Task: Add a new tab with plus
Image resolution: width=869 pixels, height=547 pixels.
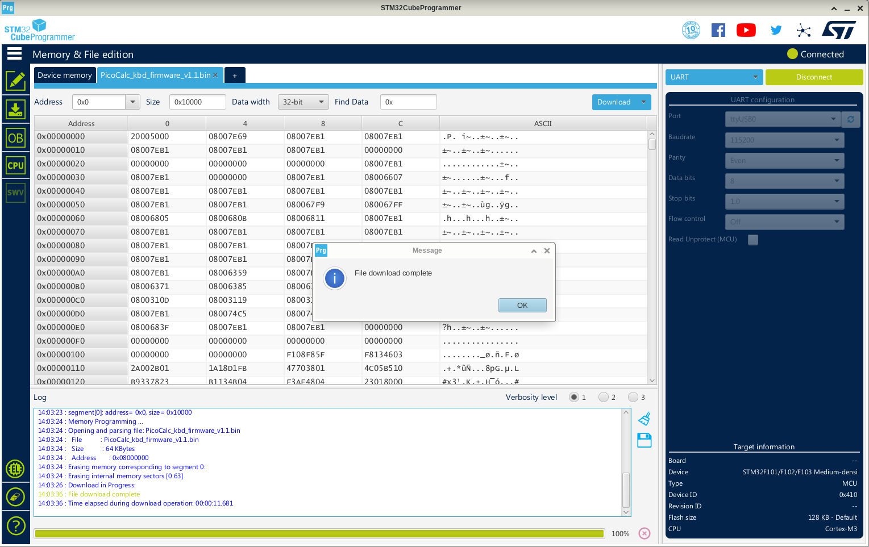Action: pos(235,76)
